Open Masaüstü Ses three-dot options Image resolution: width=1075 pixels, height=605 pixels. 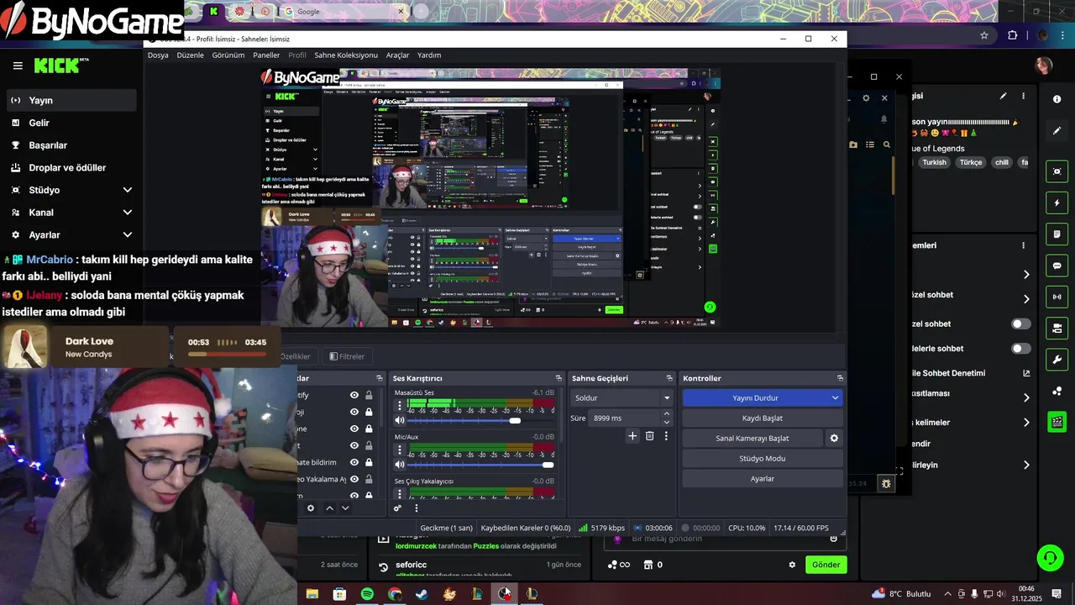pos(400,406)
